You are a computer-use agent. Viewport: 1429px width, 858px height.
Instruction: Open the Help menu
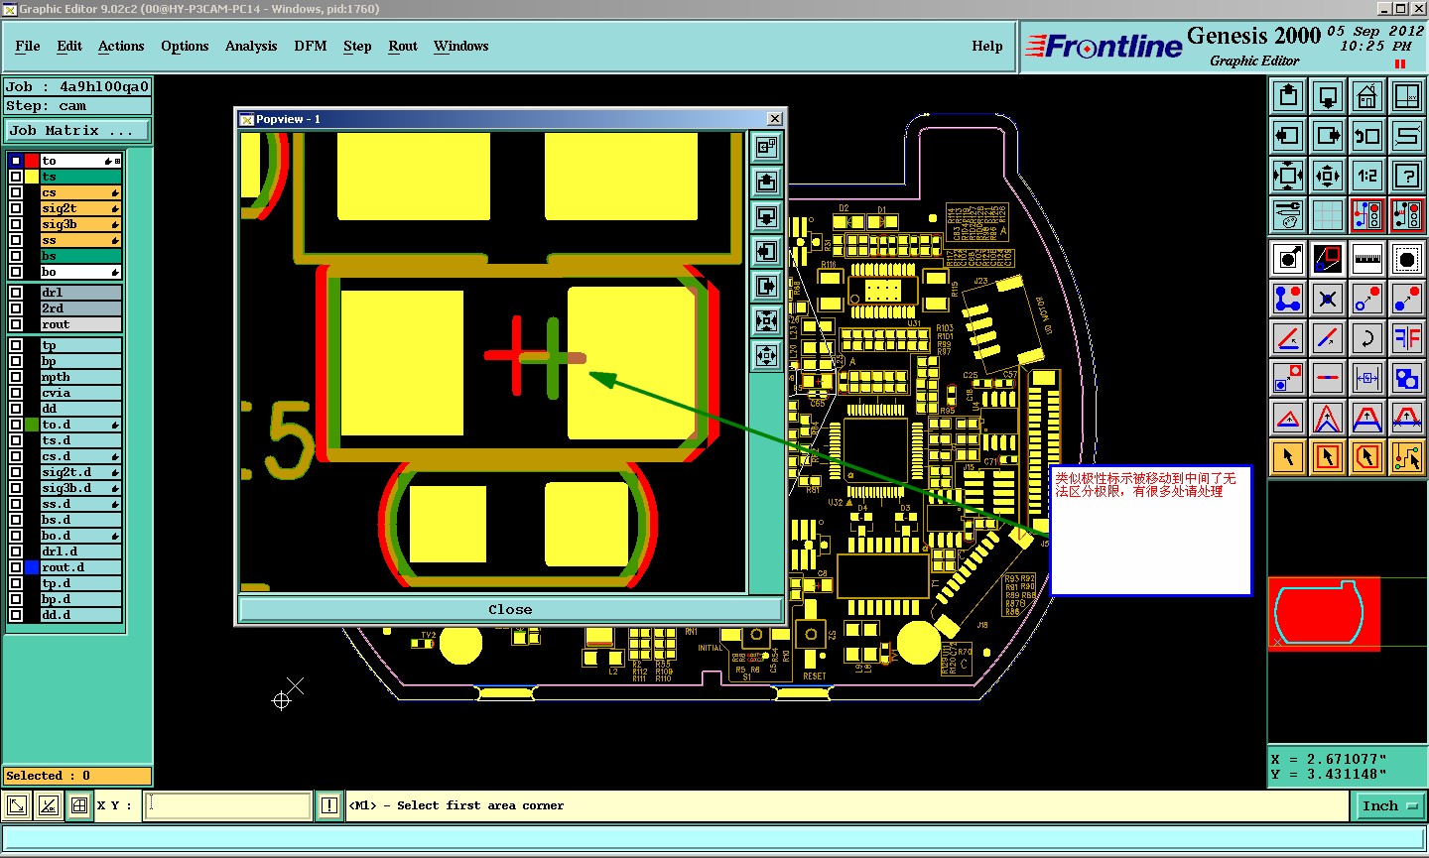[x=987, y=46]
